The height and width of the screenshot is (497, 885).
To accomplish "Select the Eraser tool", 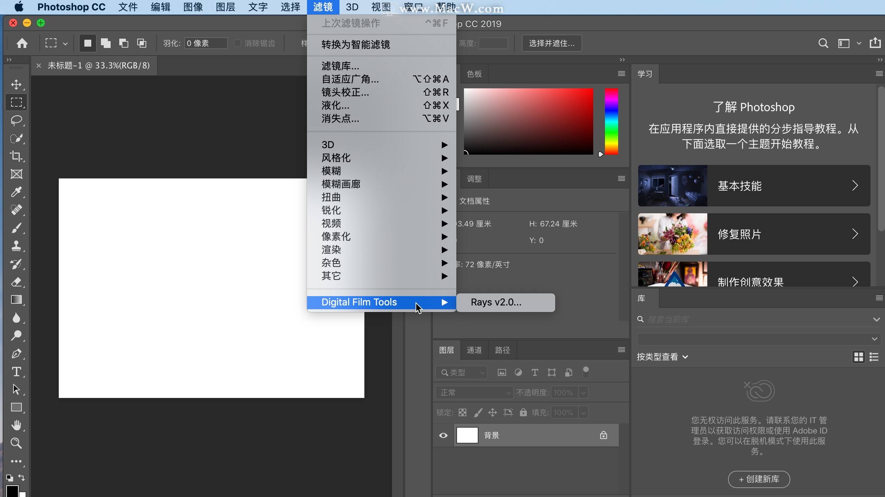I will [x=16, y=282].
